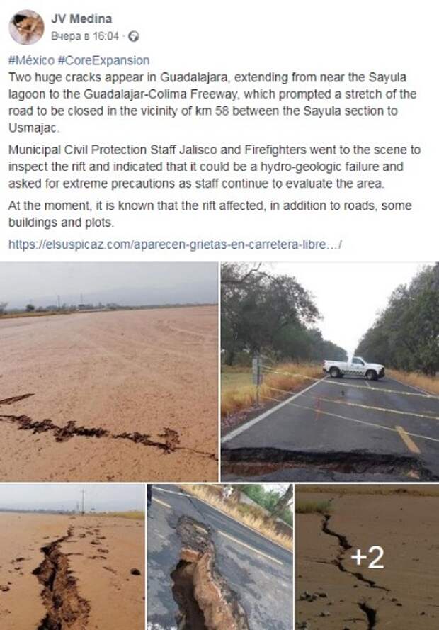
Task: Open the JV Medina profile name link
Action: click(81, 18)
